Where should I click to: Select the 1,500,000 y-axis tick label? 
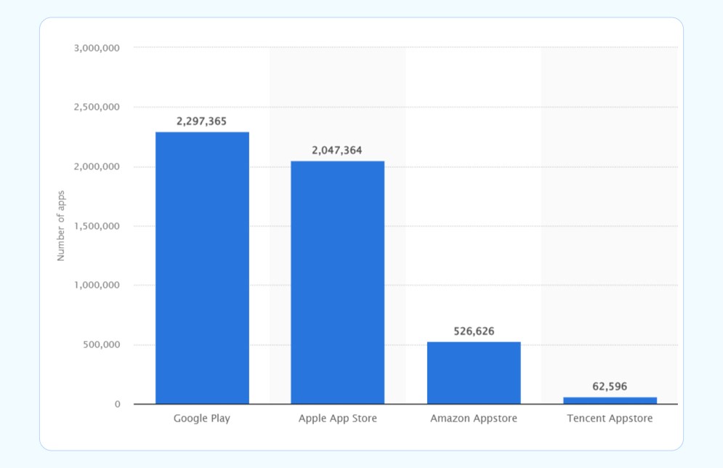(x=96, y=226)
